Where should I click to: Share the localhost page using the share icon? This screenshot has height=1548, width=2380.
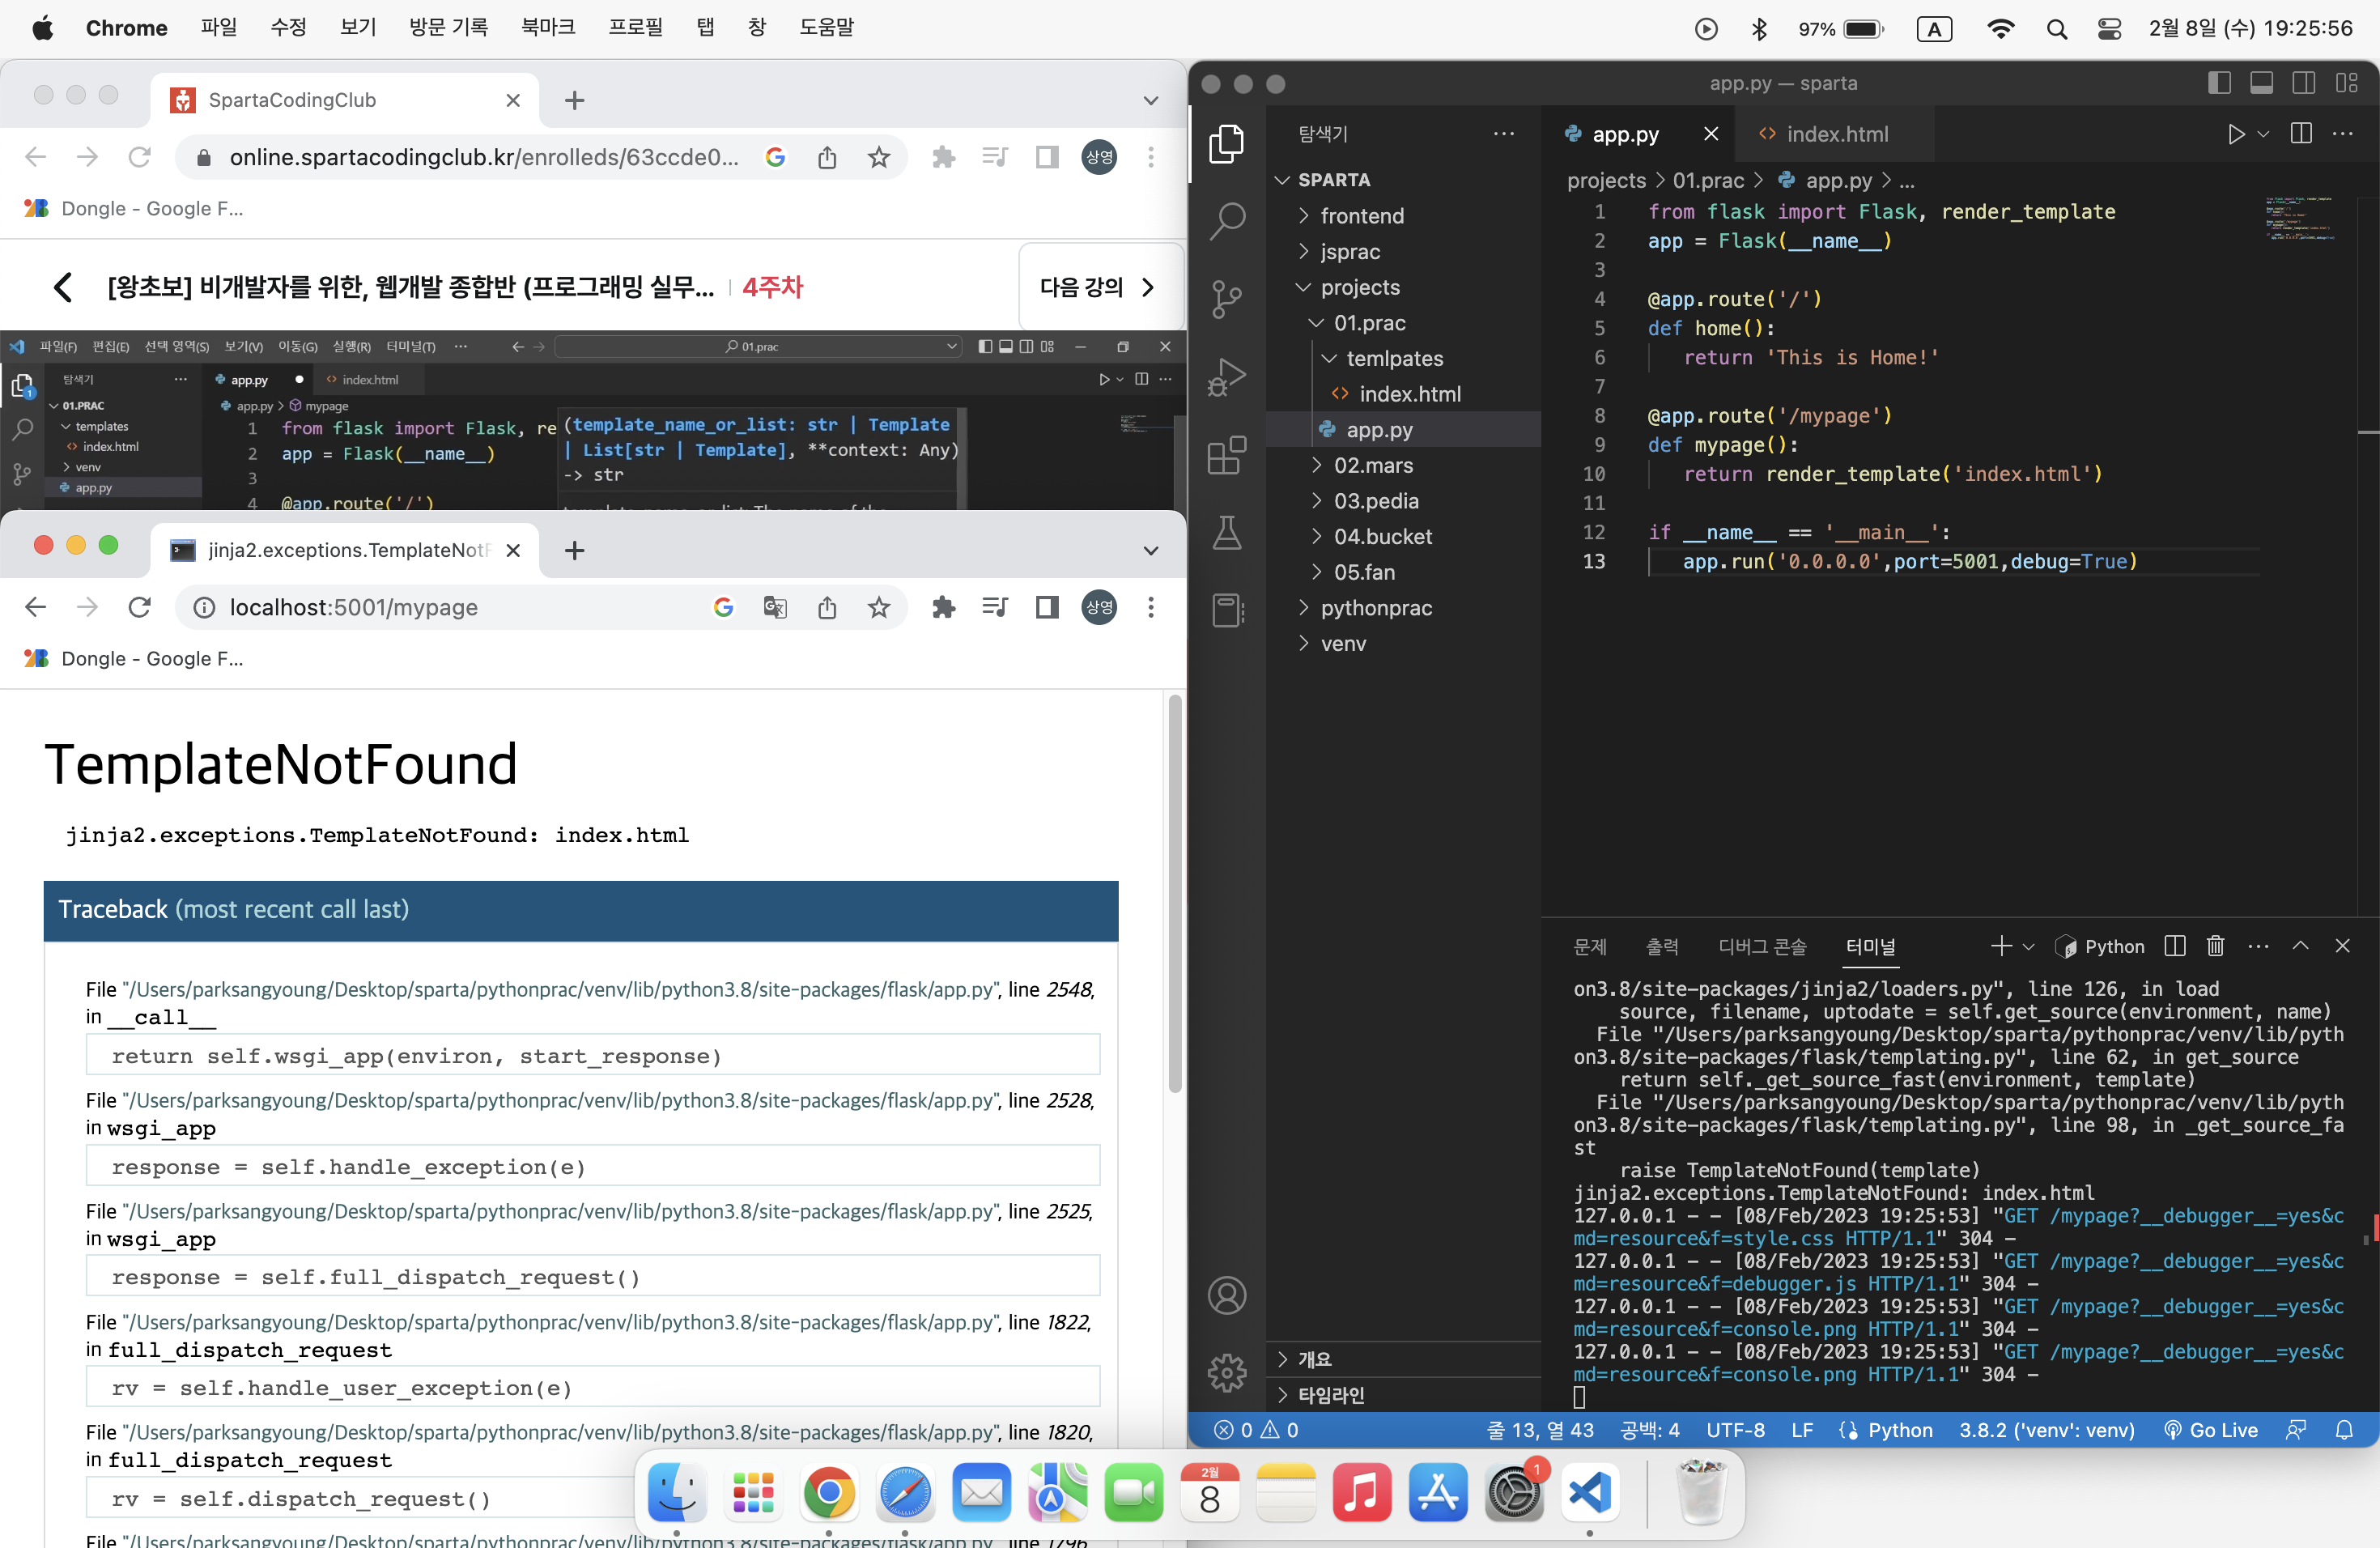[x=826, y=607]
